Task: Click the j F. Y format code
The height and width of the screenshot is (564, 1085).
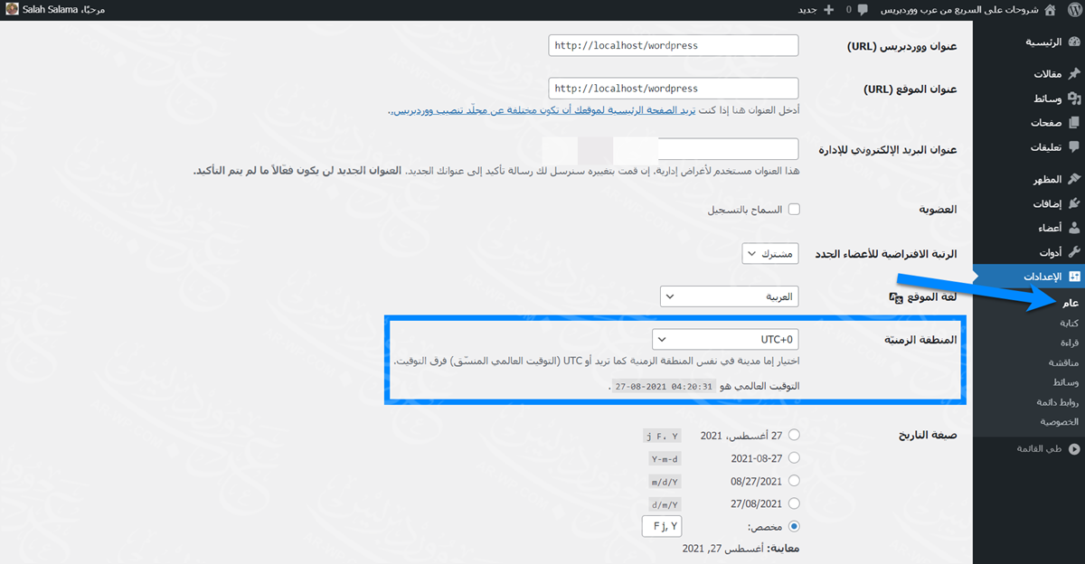Action: coord(662,436)
